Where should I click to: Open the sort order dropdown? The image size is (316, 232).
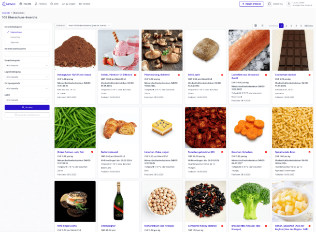pos(89,25)
